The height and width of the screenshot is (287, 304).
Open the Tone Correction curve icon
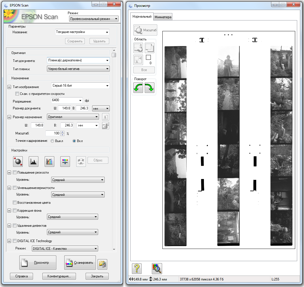click(49, 161)
